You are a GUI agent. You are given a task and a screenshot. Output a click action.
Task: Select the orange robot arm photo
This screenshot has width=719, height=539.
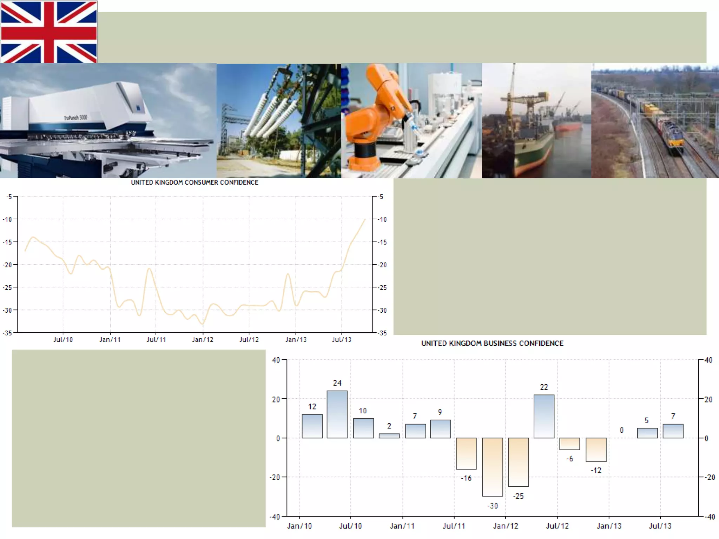(411, 120)
